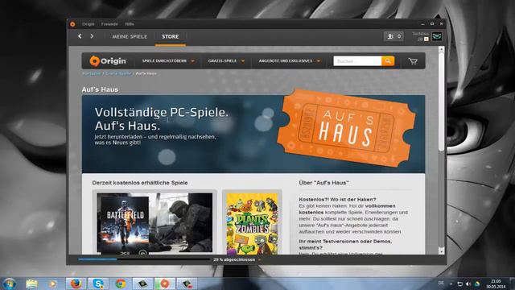Open the Freunde menu

(109, 24)
